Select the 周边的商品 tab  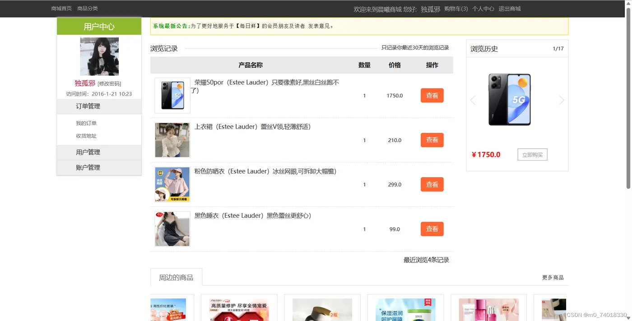(176, 277)
